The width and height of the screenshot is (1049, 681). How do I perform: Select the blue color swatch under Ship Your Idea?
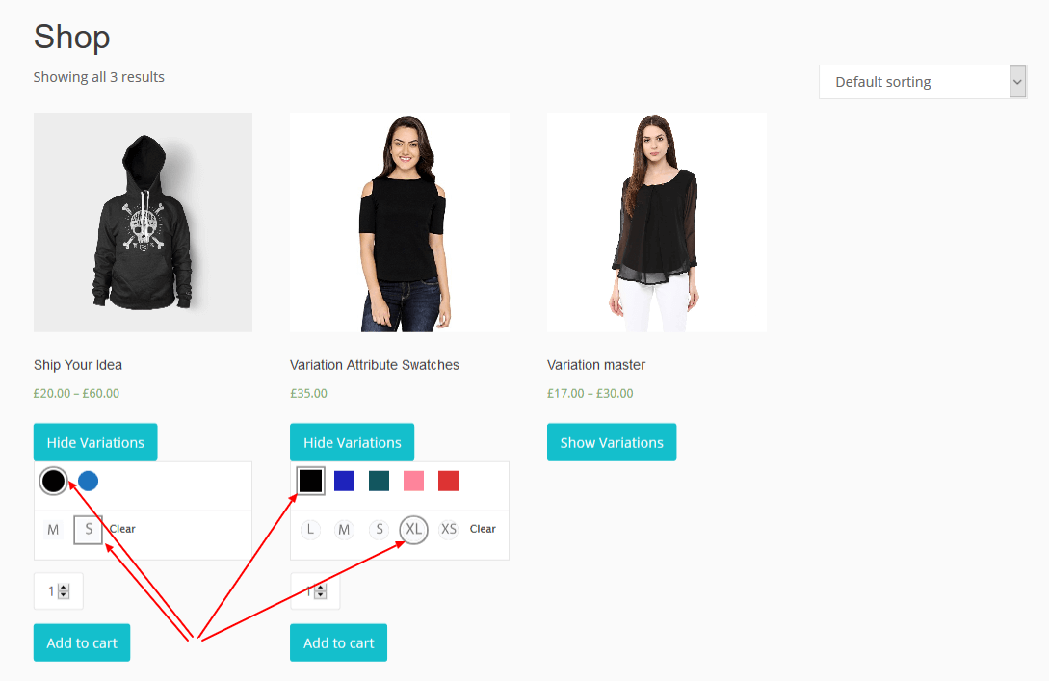(x=88, y=481)
